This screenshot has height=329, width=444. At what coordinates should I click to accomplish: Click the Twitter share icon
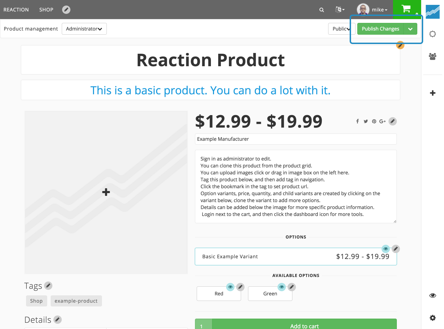[x=366, y=121]
